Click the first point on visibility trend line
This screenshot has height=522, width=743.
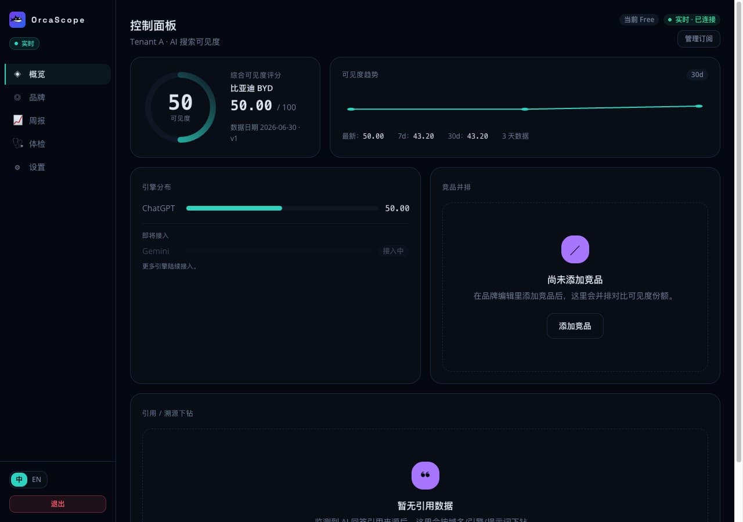(x=351, y=109)
